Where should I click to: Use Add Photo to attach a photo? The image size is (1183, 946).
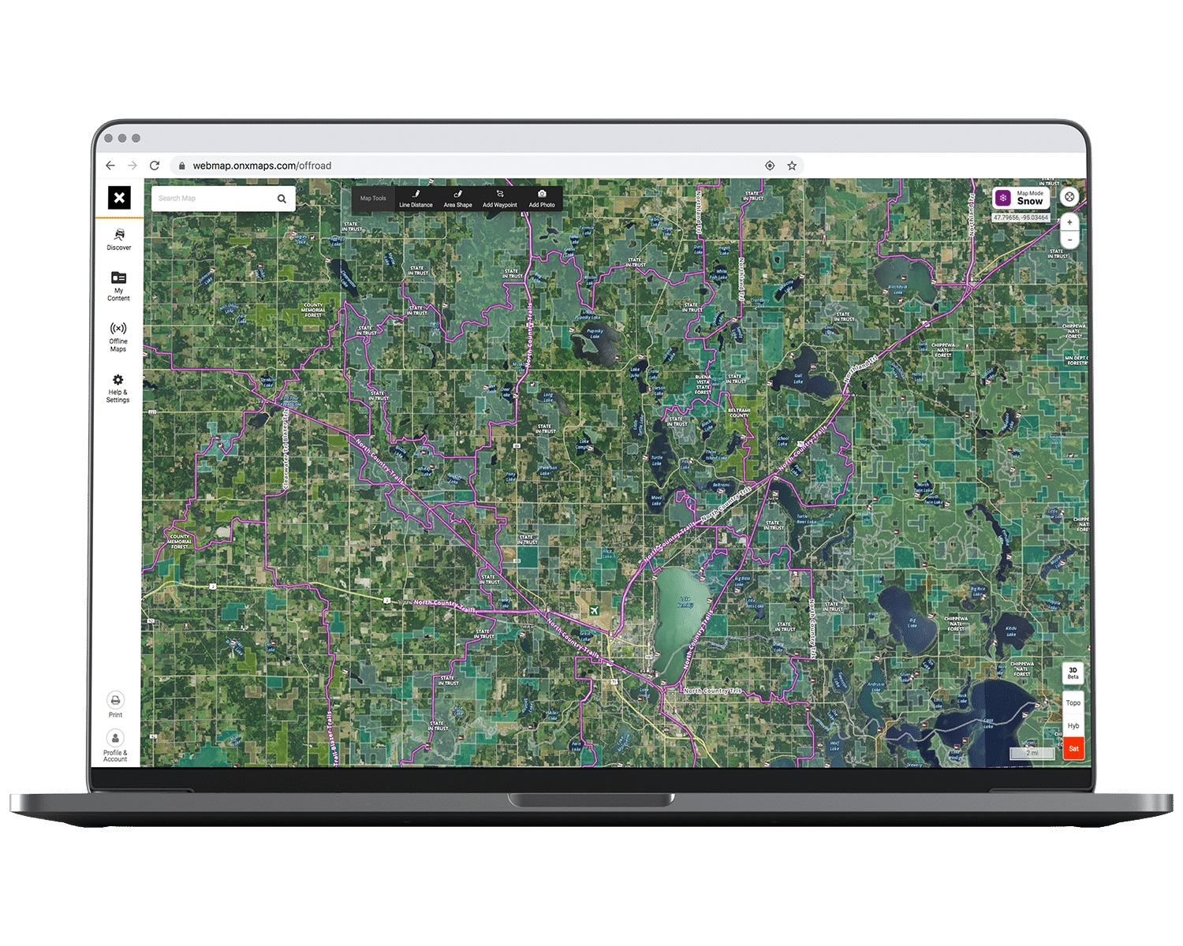point(542,199)
